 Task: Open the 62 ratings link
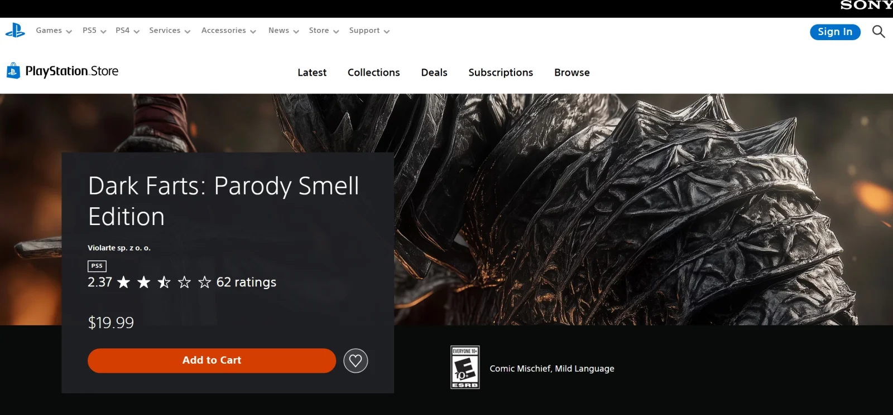[x=246, y=282]
